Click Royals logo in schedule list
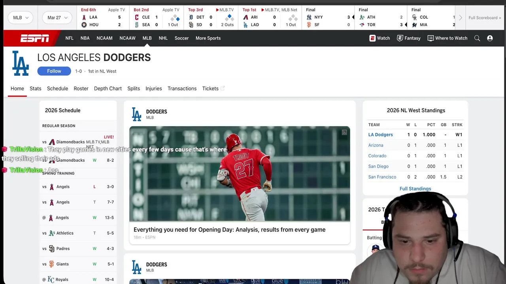 tap(51, 280)
